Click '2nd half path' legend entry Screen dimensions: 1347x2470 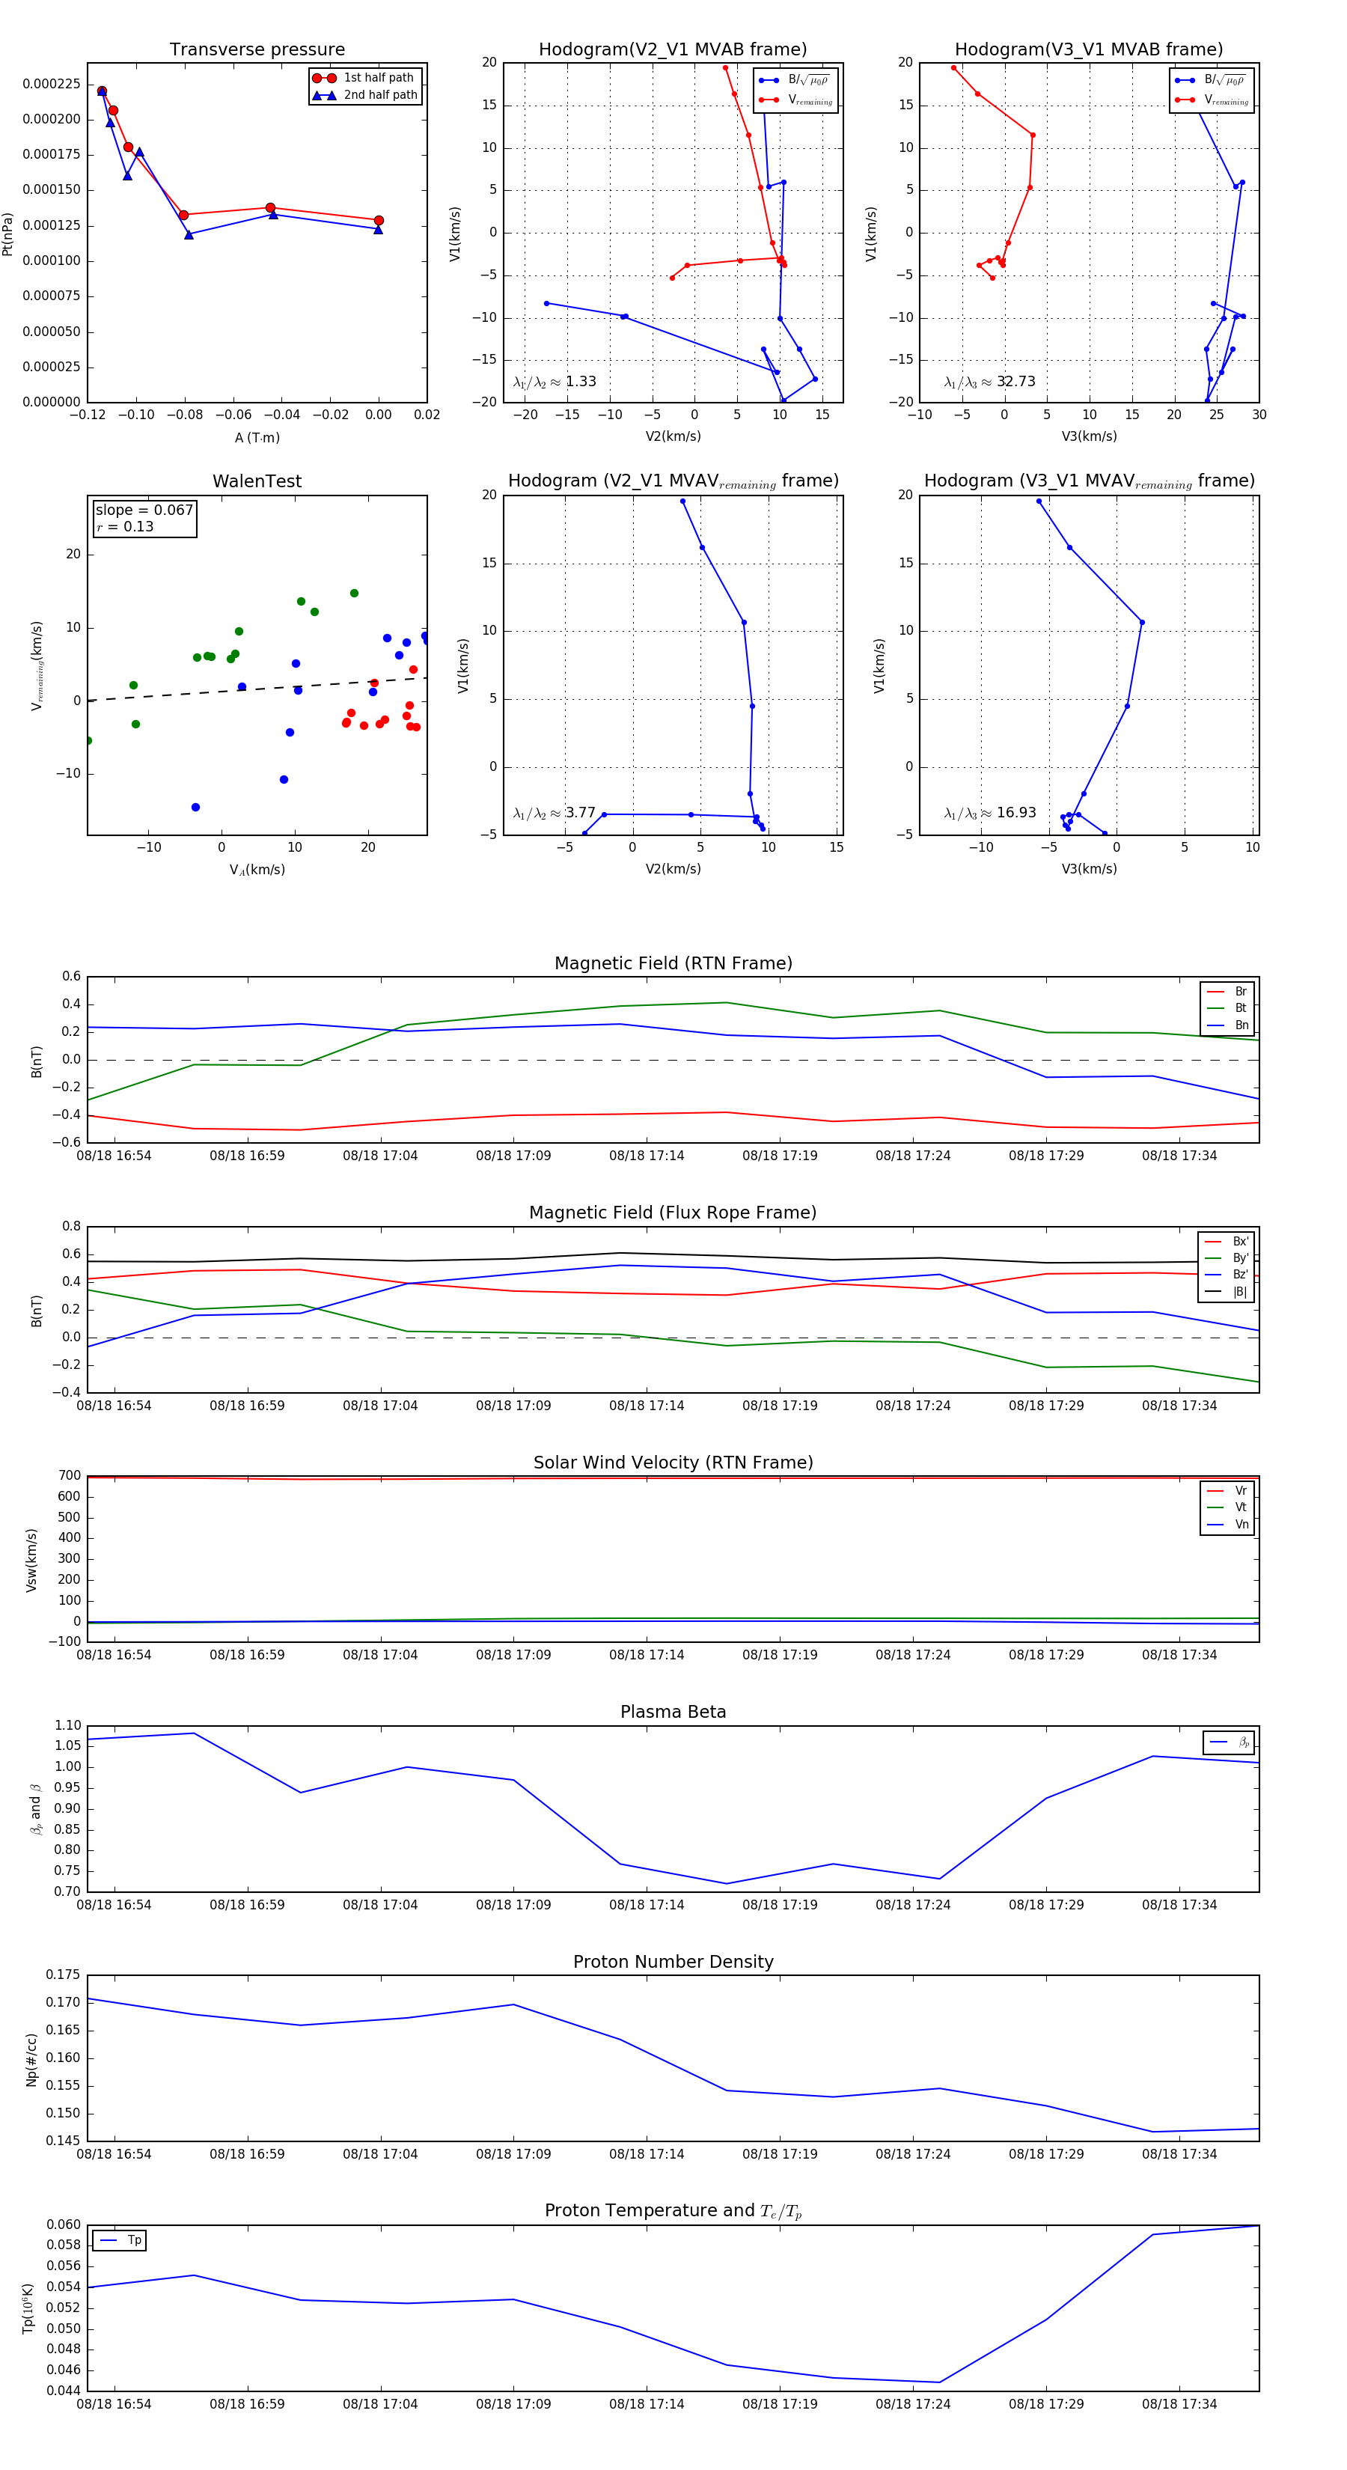(x=364, y=95)
